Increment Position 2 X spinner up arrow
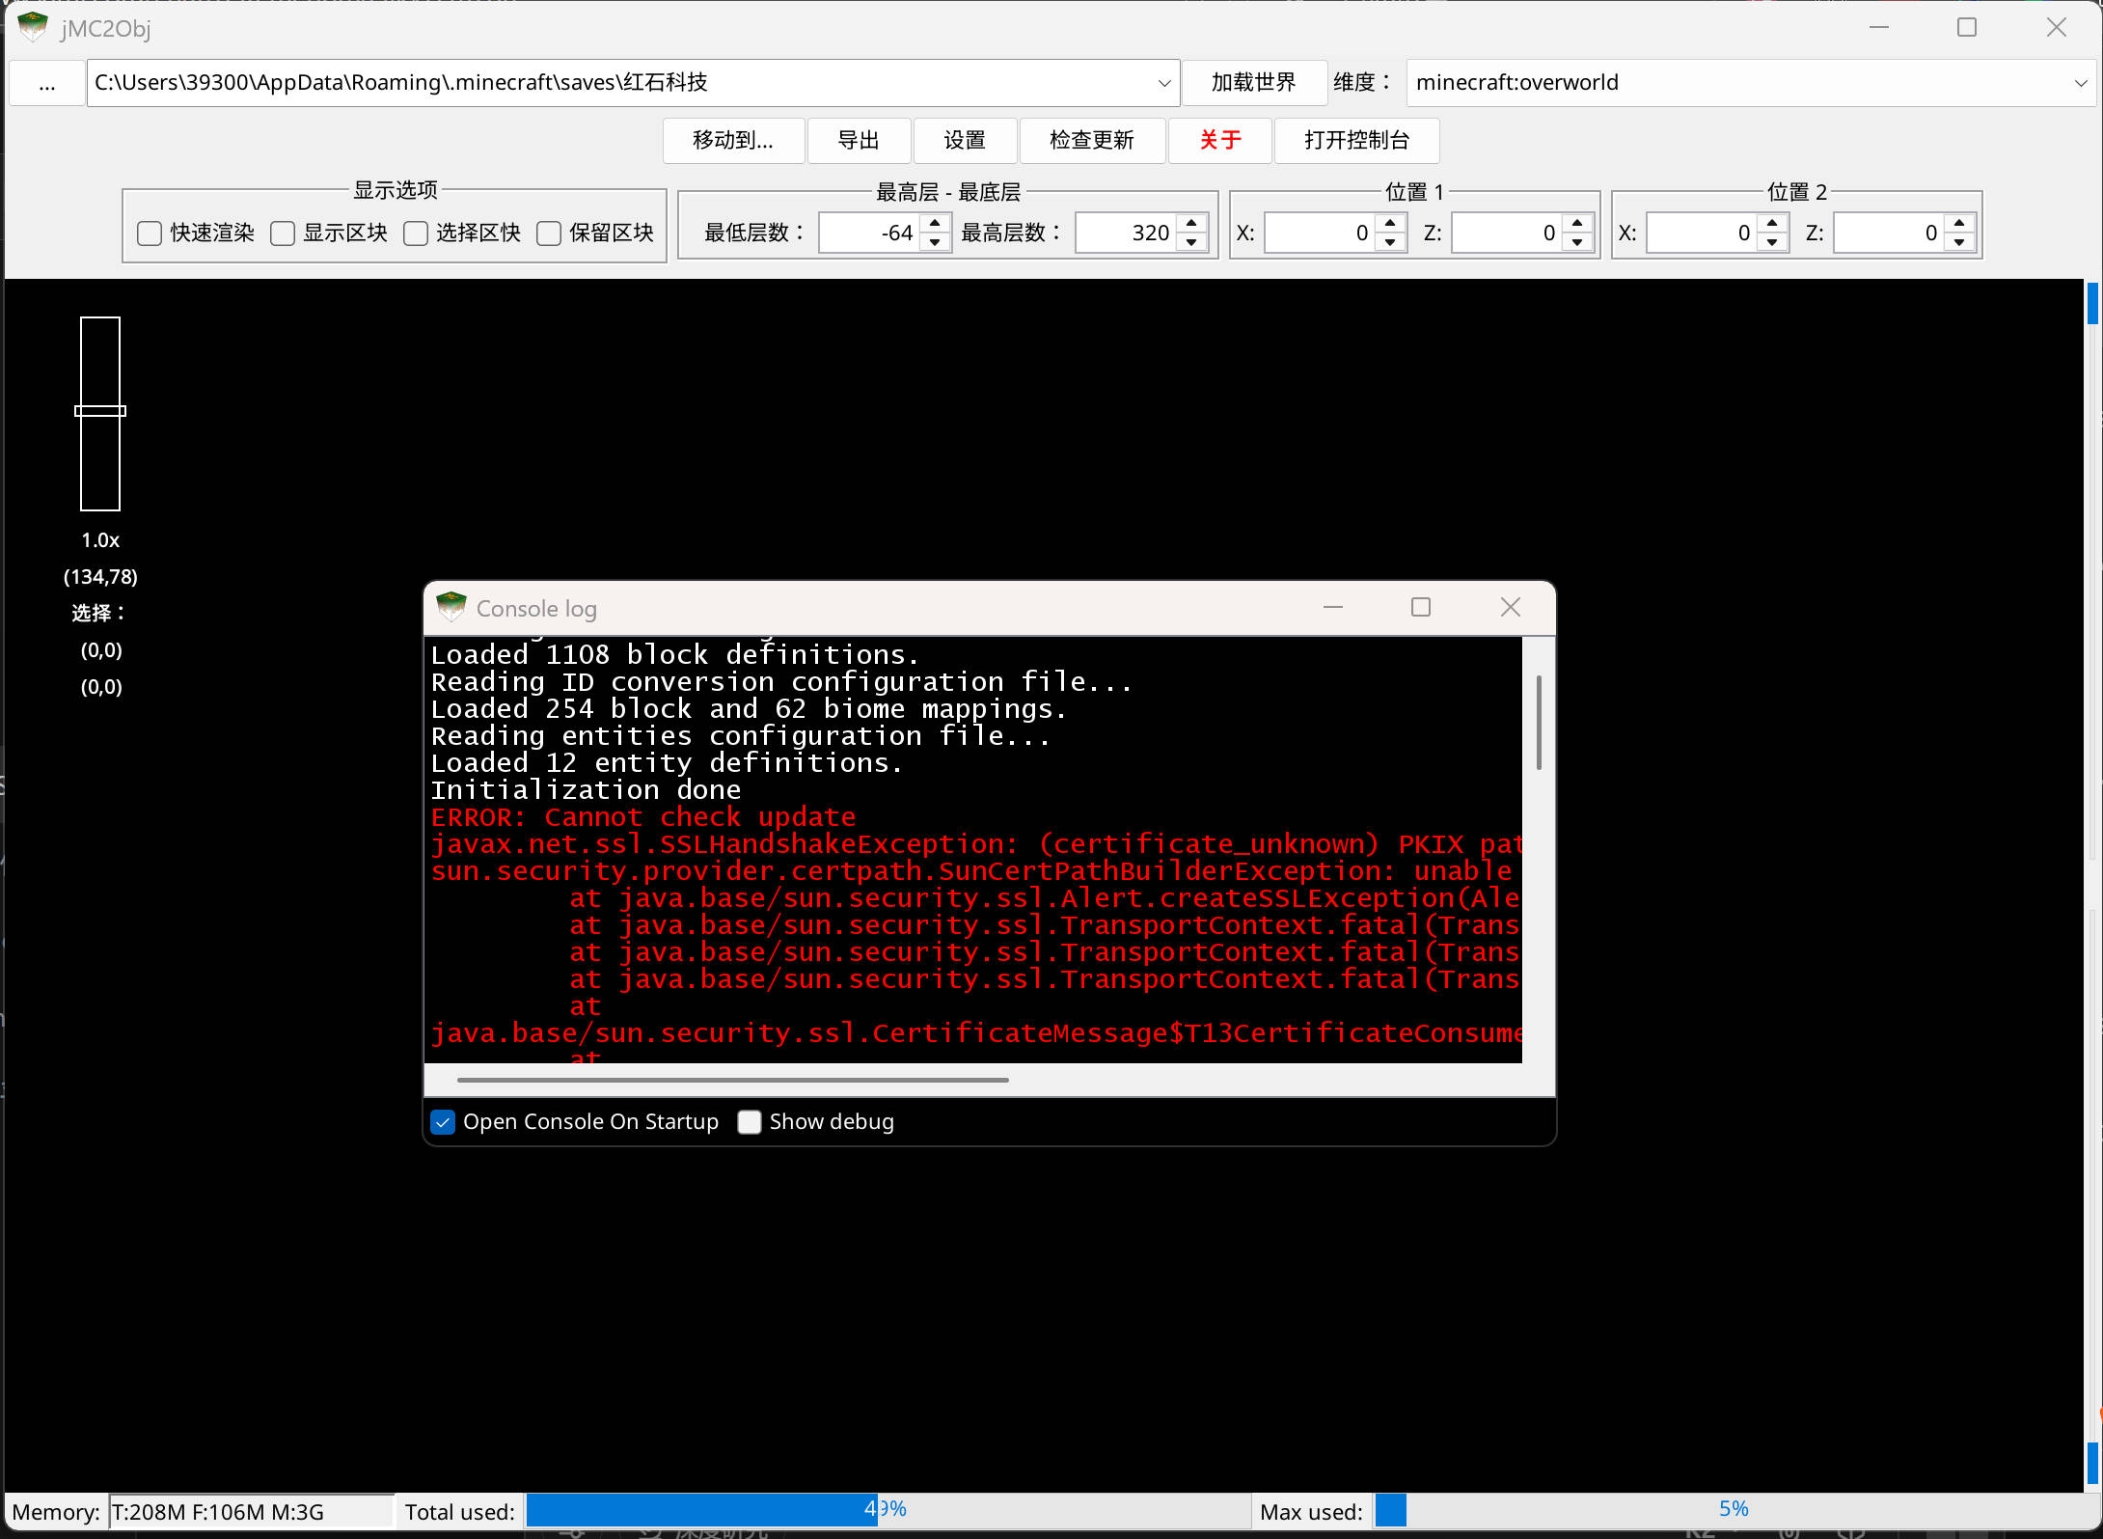Screen dimensions: 2103x1539 coord(1772,224)
